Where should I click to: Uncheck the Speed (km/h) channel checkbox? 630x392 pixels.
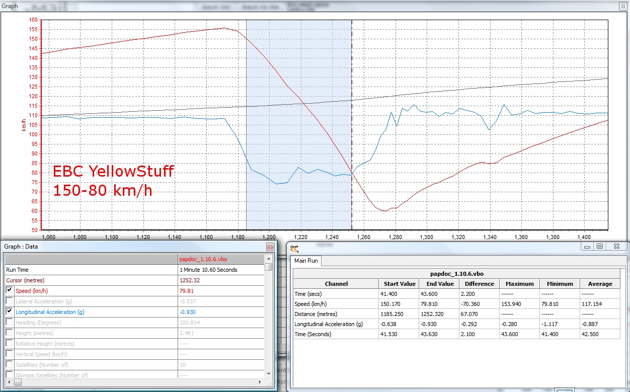9,290
